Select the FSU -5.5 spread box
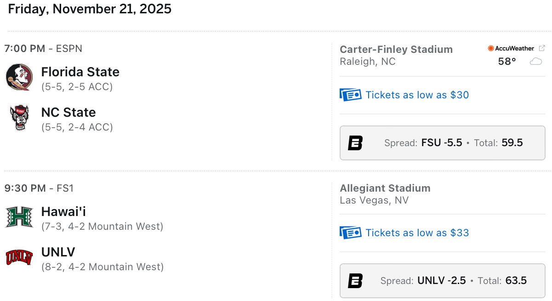Image resolution: width=552 pixels, height=301 pixels. point(442,143)
